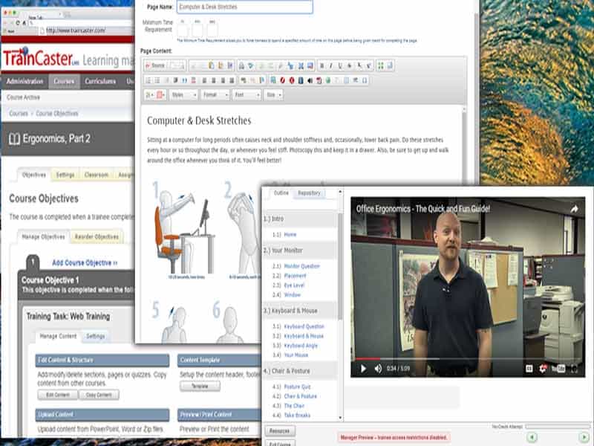
Task: Open the Administration menu in TrainCaster
Action: click(25, 81)
